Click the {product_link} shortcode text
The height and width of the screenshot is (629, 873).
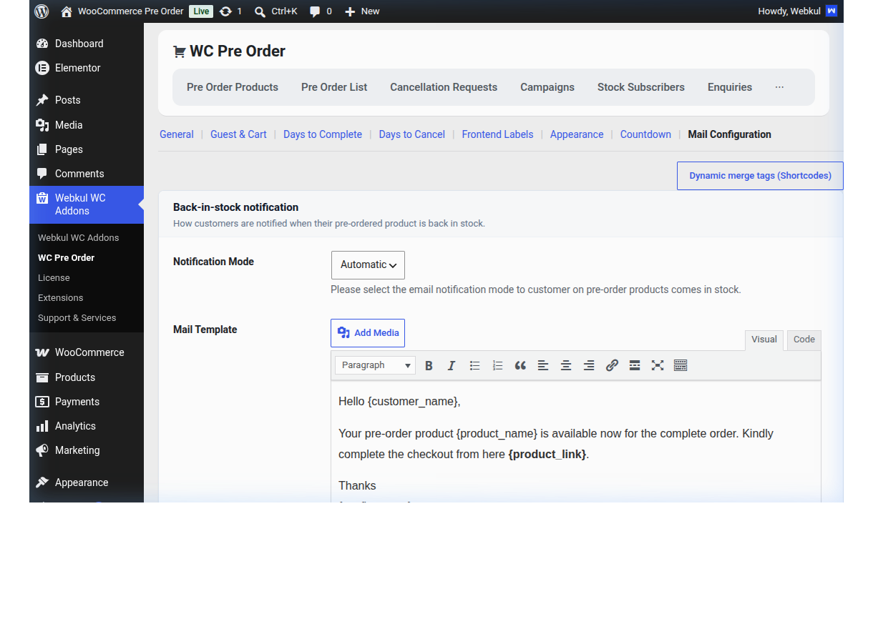tap(547, 455)
